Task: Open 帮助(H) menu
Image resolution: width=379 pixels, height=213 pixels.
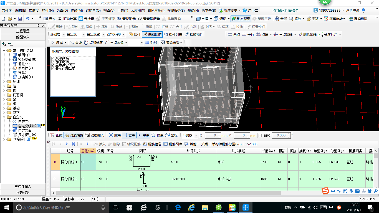Action: coord(193,11)
